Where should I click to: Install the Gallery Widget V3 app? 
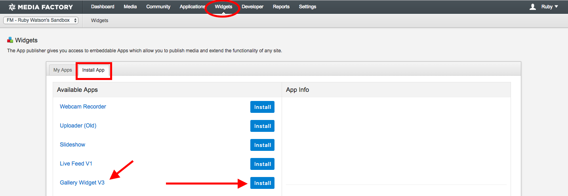[x=262, y=183]
